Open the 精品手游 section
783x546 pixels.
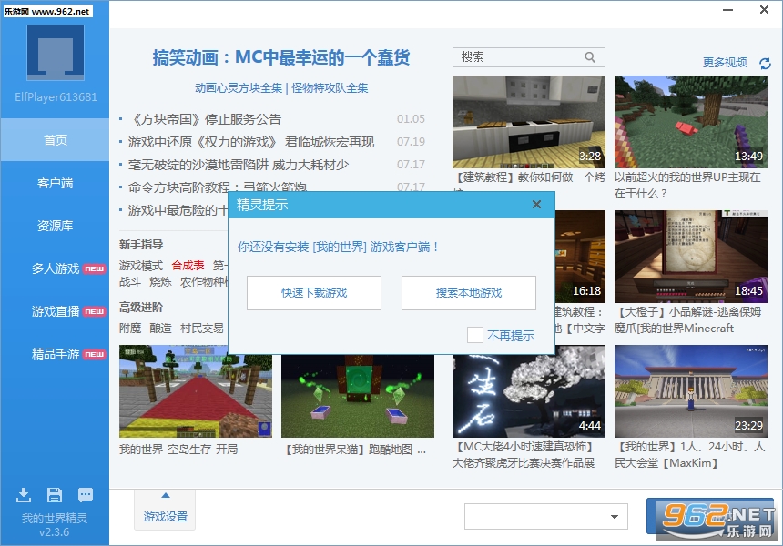pyautogui.click(x=55, y=354)
